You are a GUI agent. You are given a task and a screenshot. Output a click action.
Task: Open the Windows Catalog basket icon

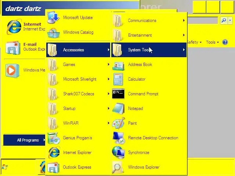(53, 33)
